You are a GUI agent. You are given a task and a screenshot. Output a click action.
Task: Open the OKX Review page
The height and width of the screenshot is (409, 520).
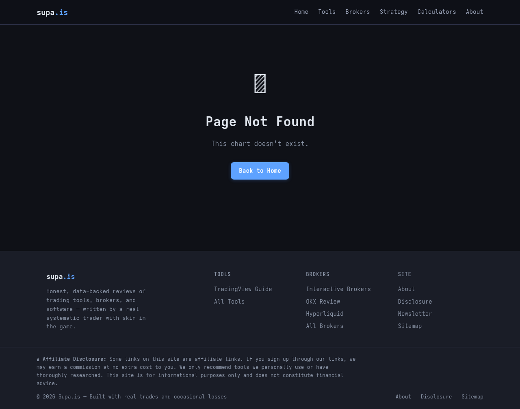coord(323,301)
